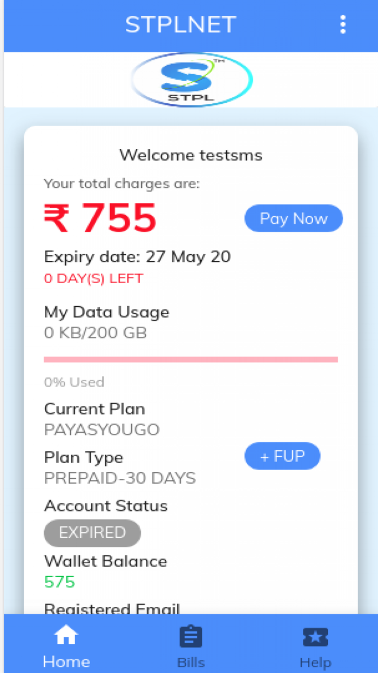Click the STPL logo image

coord(192,80)
